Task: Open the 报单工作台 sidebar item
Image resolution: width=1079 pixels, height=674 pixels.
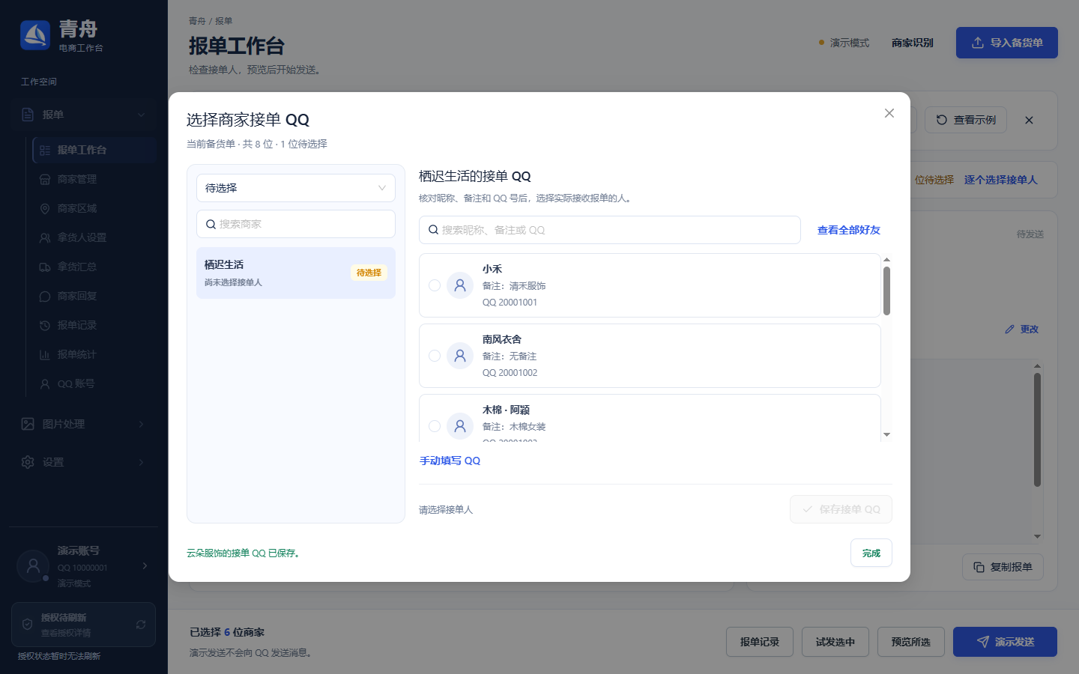Action: [94, 150]
